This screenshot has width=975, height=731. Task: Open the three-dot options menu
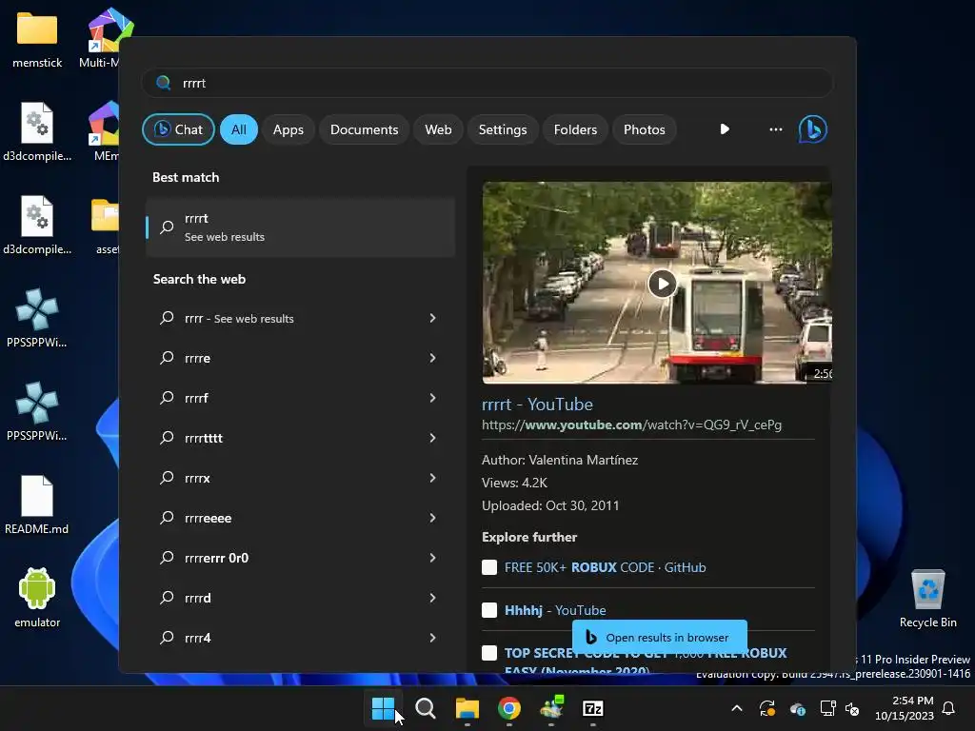pos(775,129)
